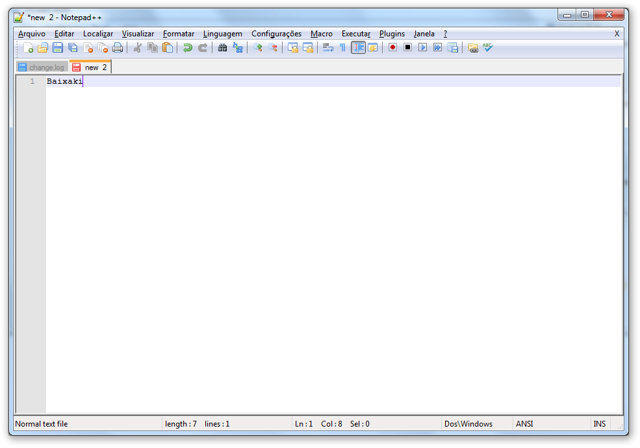The width and height of the screenshot is (640, 448).
Task: Open the Linguagem menu
Action: point(222,34)
